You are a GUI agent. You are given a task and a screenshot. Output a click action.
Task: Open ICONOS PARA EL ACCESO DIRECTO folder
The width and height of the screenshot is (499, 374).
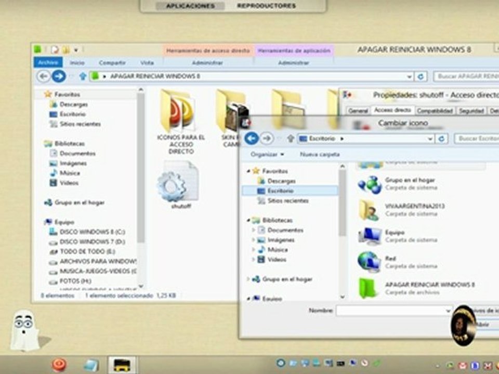181,122
